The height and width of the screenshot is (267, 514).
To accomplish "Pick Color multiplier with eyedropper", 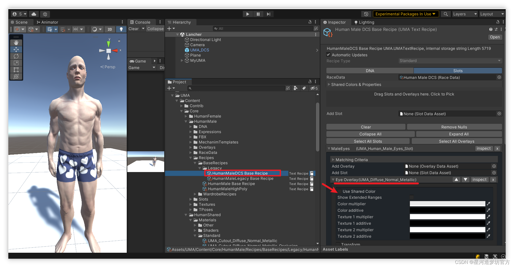I will tap(488, 204).
